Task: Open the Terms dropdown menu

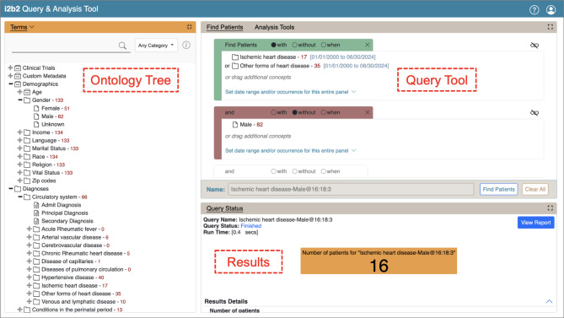Action: tap(22, 27)
